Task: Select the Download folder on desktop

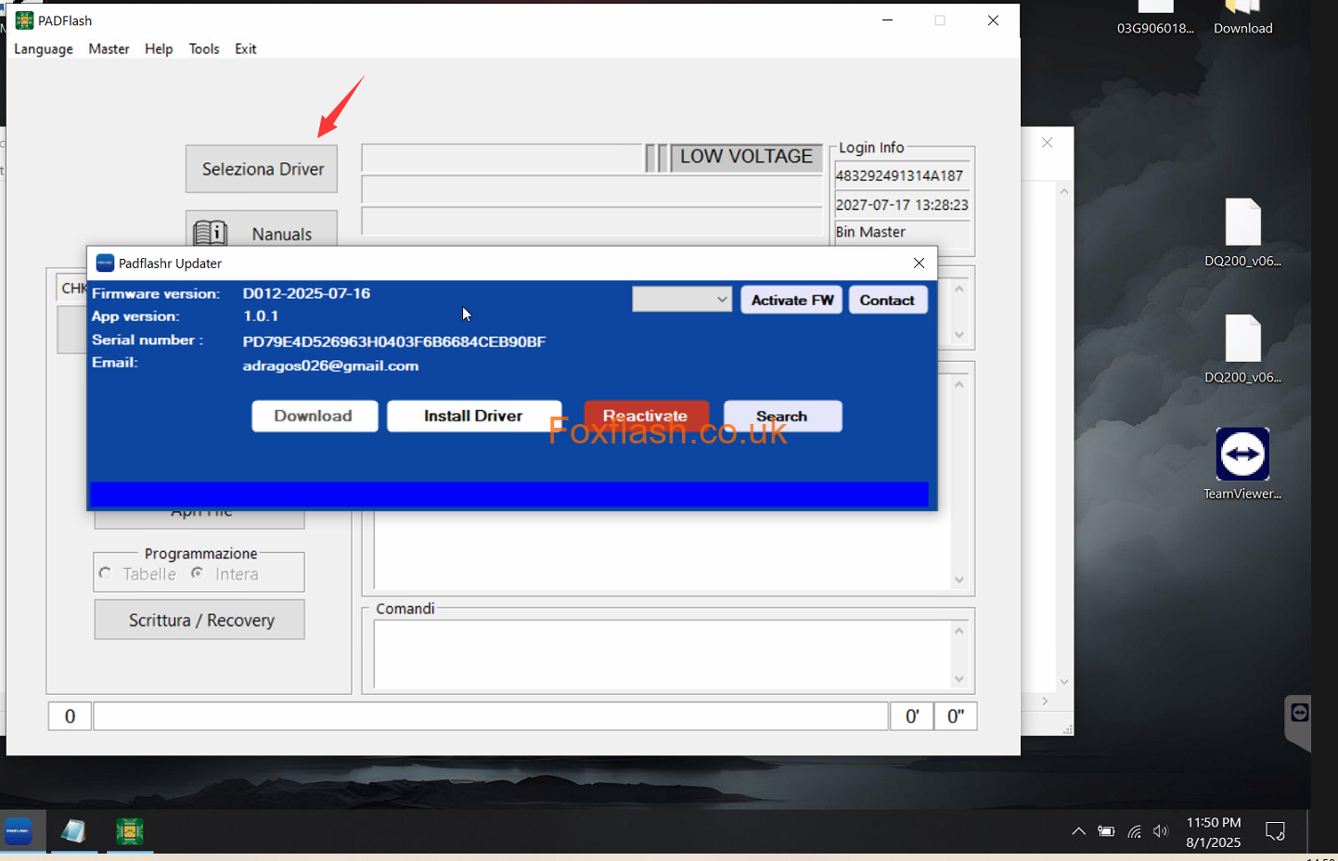Action: [1242, 19]
